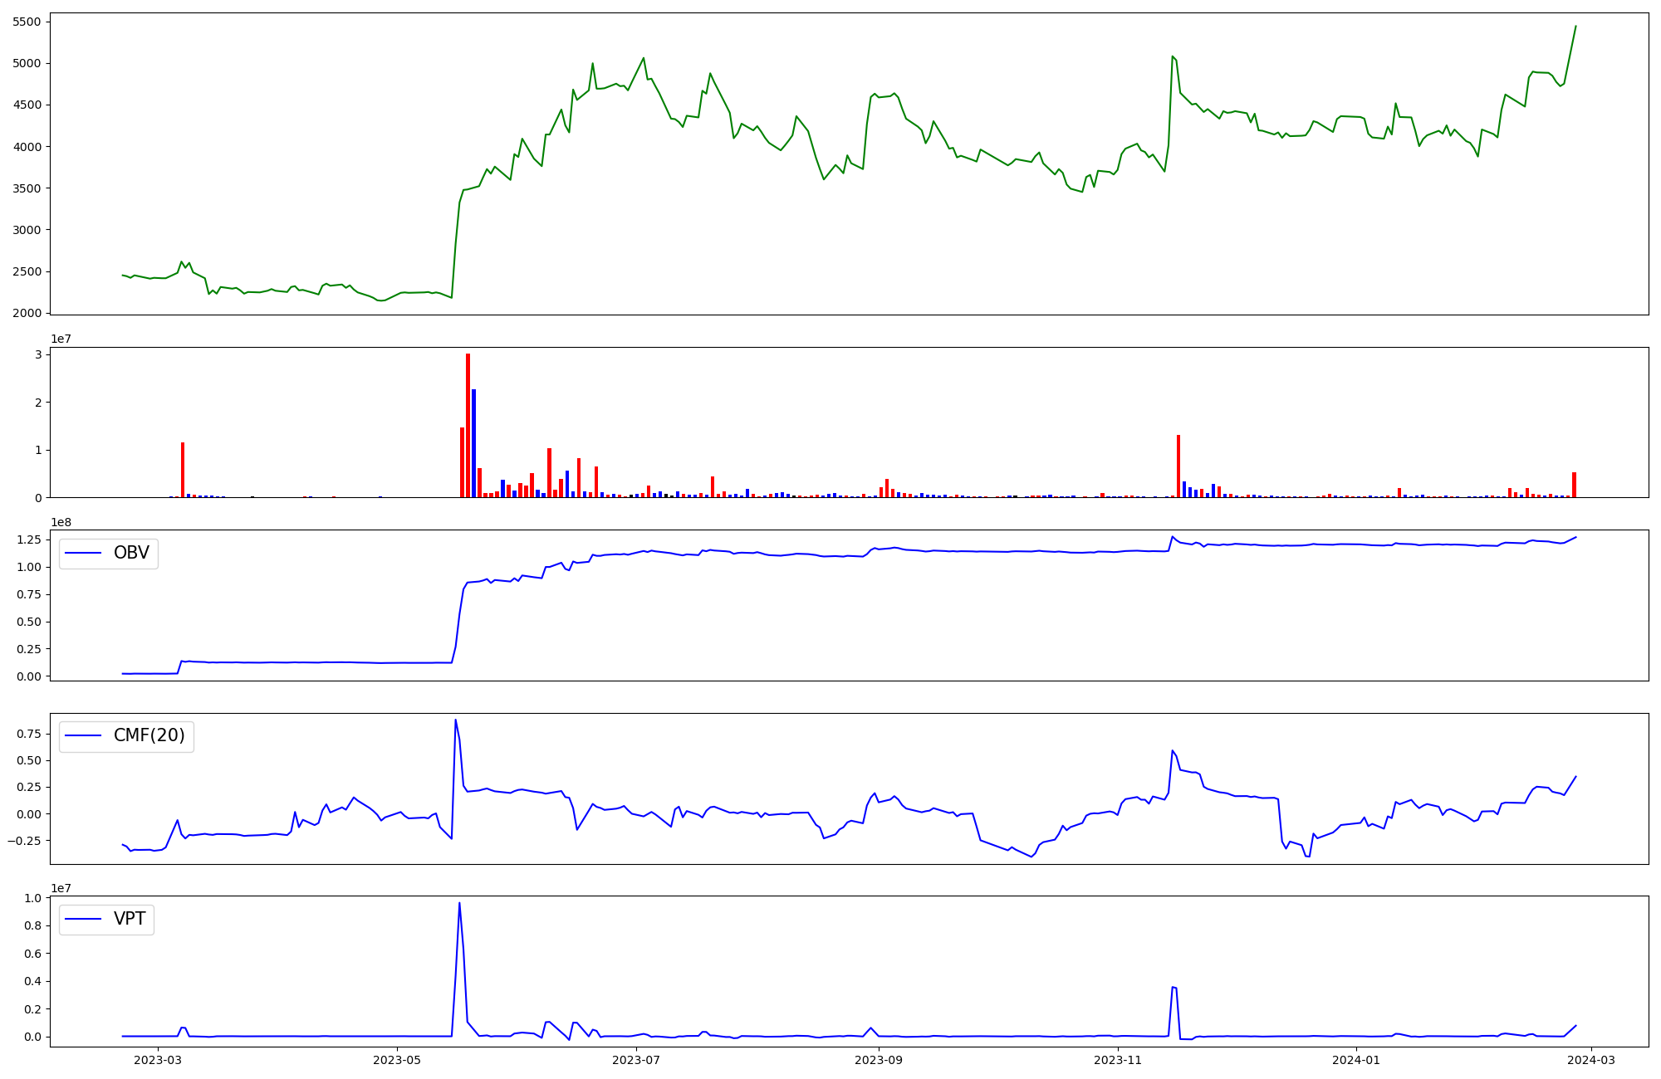1661x1079 pixels.
Task: Click the highest VPT spike peak
Action: (459, 903)
